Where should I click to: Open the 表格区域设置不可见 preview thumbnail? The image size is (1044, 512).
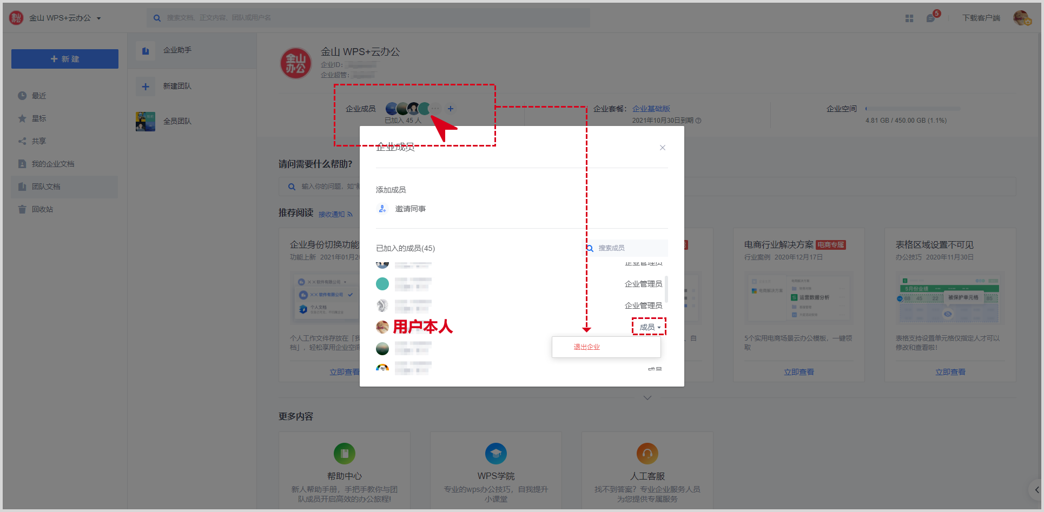(x=950, y=297)
